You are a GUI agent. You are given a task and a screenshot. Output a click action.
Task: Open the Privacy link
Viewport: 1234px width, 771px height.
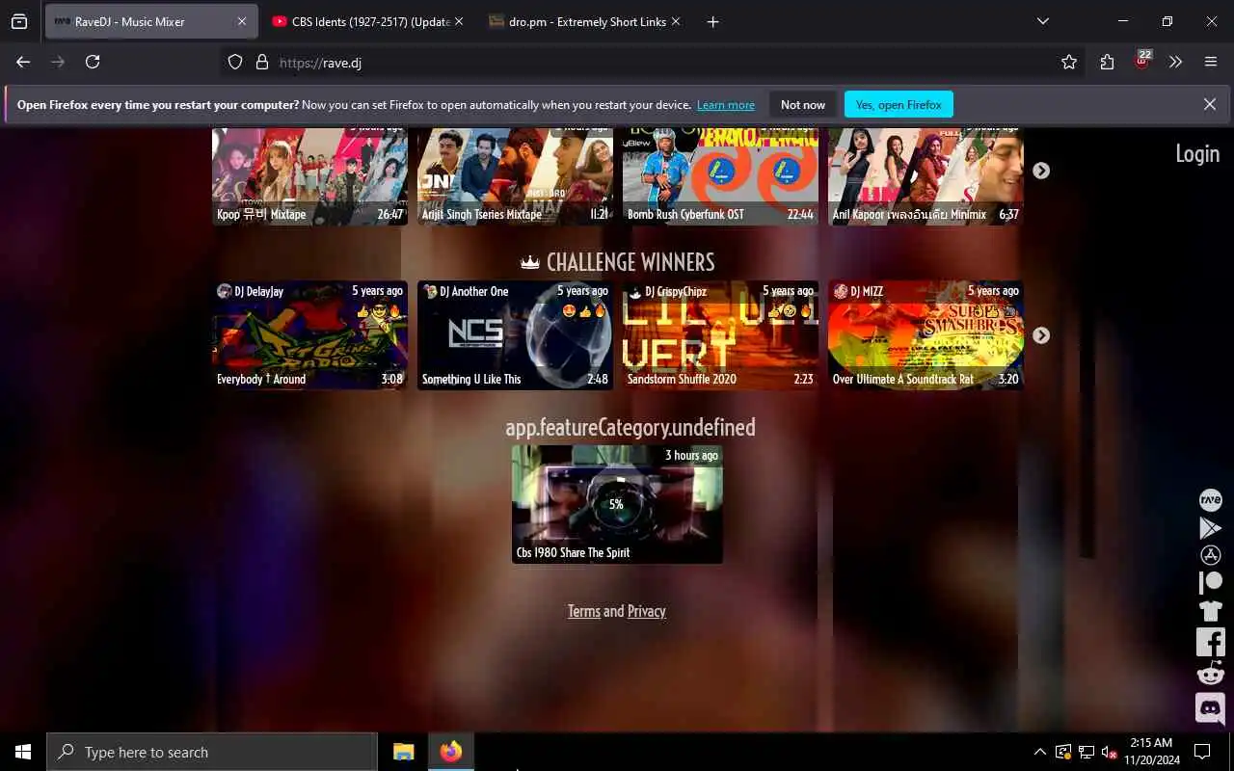click(x=646, y=611)
